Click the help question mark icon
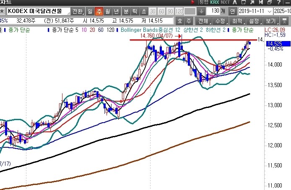Viewport: 291px width, 190px height. pyautogui.click(x=278, y=2)
